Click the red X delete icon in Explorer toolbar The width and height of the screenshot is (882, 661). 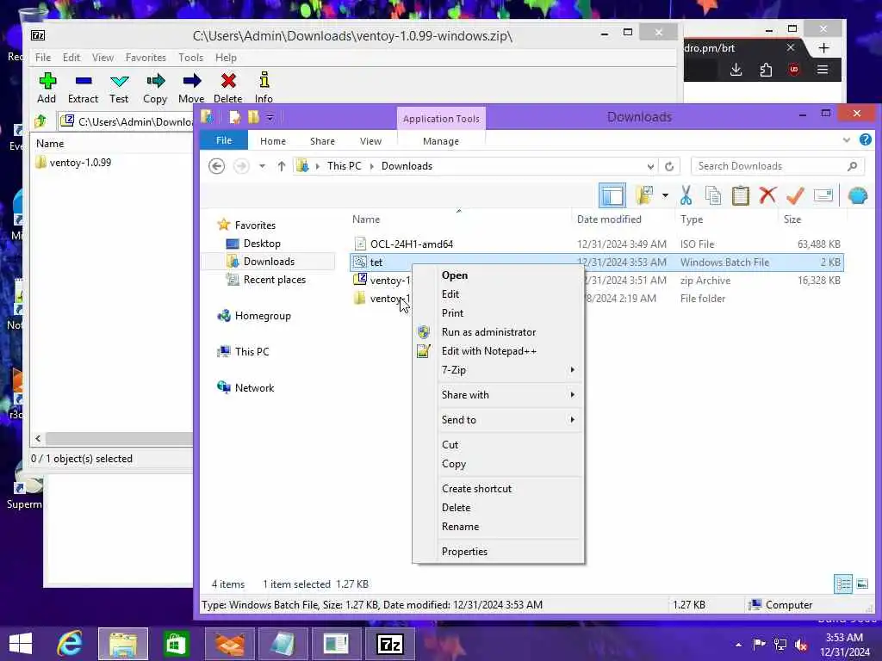pyautogui.click(x=767, y=195)
